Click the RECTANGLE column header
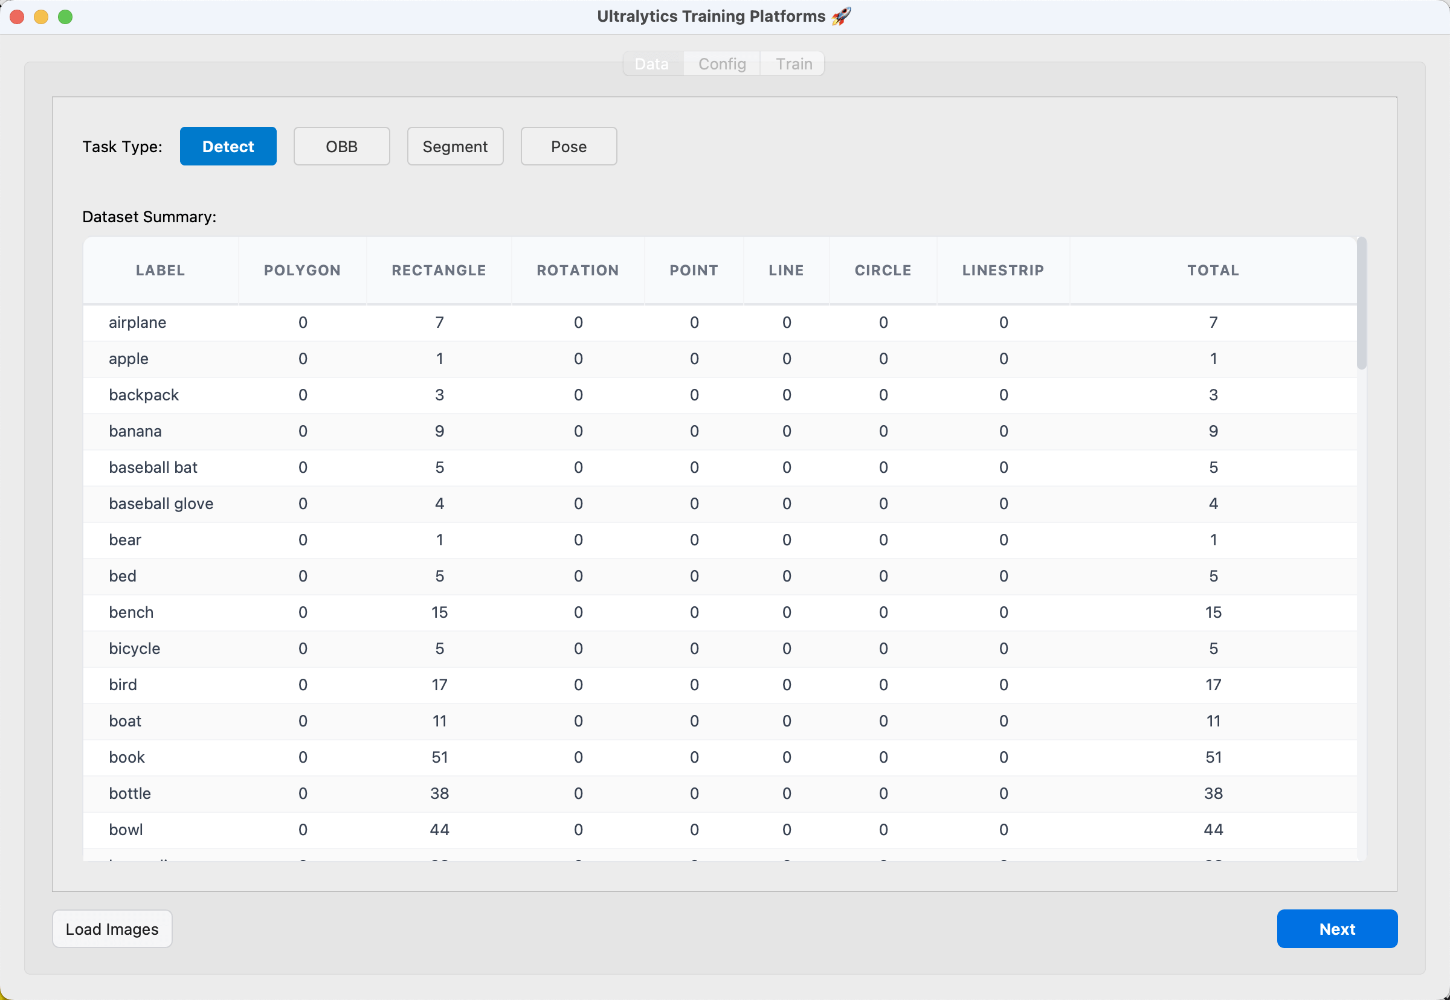The image size is (1450, 1000). point(439,270)
